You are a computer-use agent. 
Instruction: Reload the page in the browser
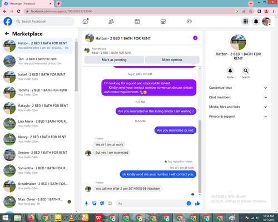coord(19,11)
